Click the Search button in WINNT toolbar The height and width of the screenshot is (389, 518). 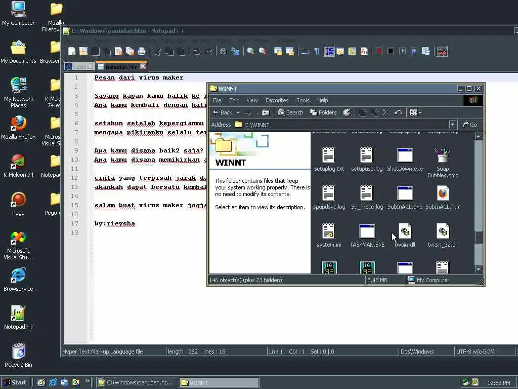pos(290,113)
